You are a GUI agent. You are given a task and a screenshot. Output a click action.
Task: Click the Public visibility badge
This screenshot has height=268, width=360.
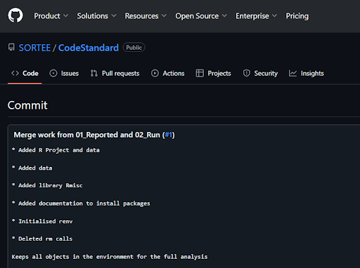click(134, 48)
